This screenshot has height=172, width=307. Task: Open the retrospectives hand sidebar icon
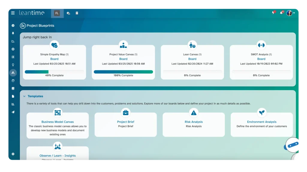coord(13,81)
